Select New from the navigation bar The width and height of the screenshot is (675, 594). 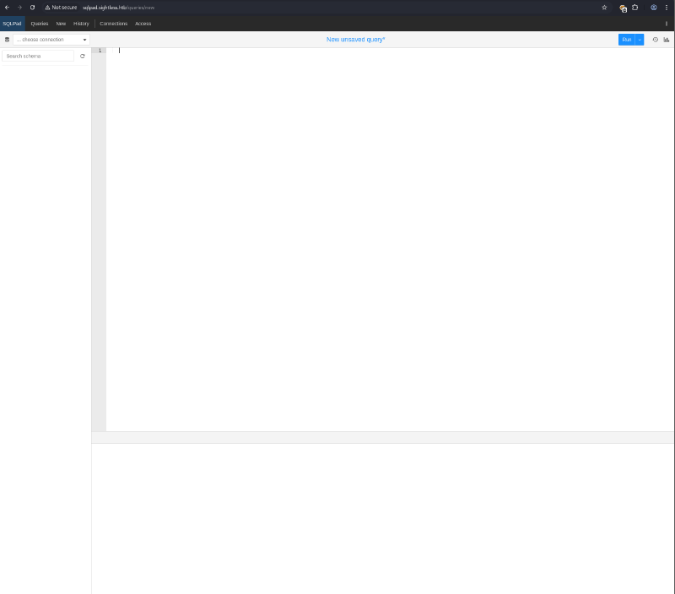(60, 24)
